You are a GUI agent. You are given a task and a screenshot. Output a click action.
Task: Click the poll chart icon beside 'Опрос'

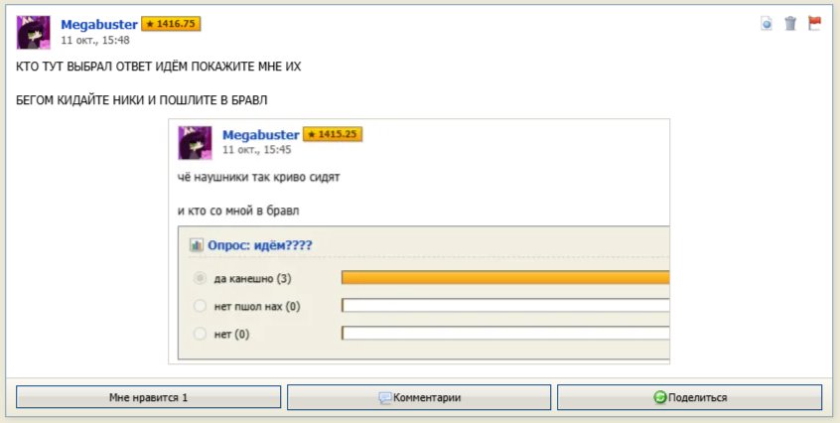pyautogui.click(x=197, y=246)
